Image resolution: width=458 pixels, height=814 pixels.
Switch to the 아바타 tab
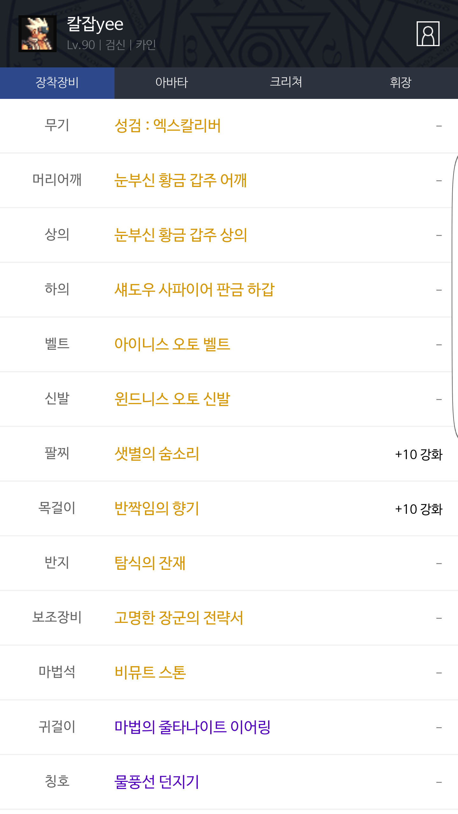point(172,83)
